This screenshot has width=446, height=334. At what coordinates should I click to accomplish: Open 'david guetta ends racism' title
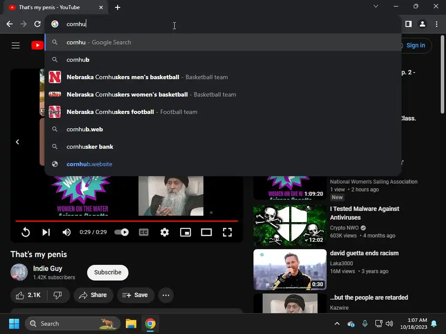click(x=364, y=253)
